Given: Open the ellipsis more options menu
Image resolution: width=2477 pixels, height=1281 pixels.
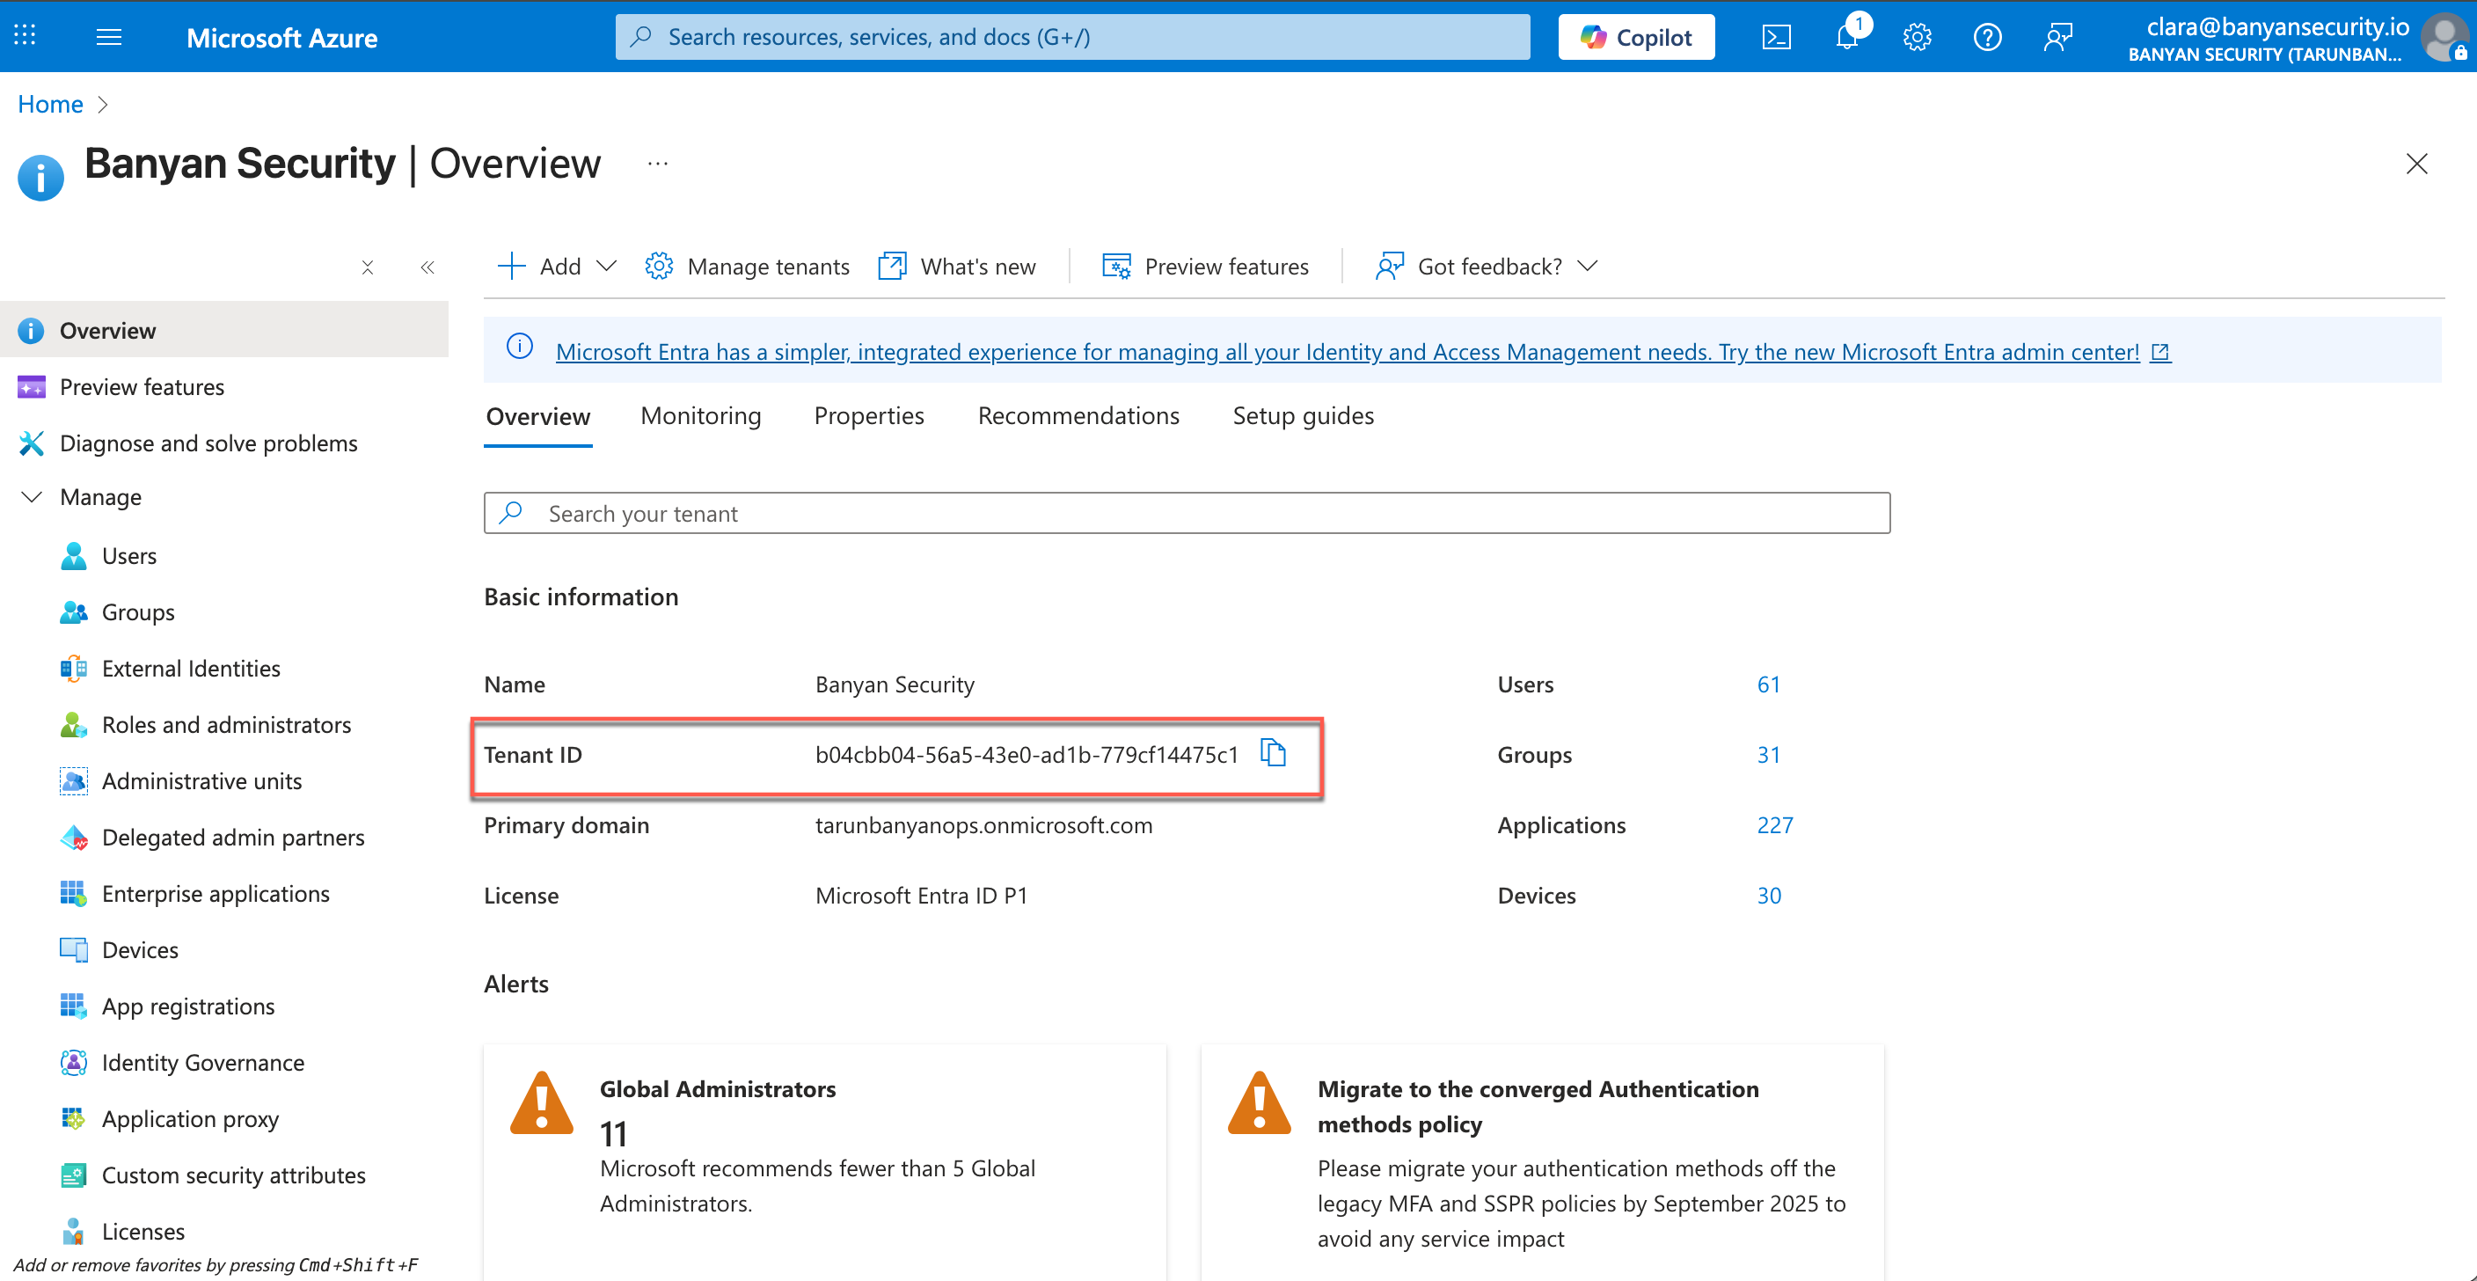Looking at the screenshot, I should [658, 165].
